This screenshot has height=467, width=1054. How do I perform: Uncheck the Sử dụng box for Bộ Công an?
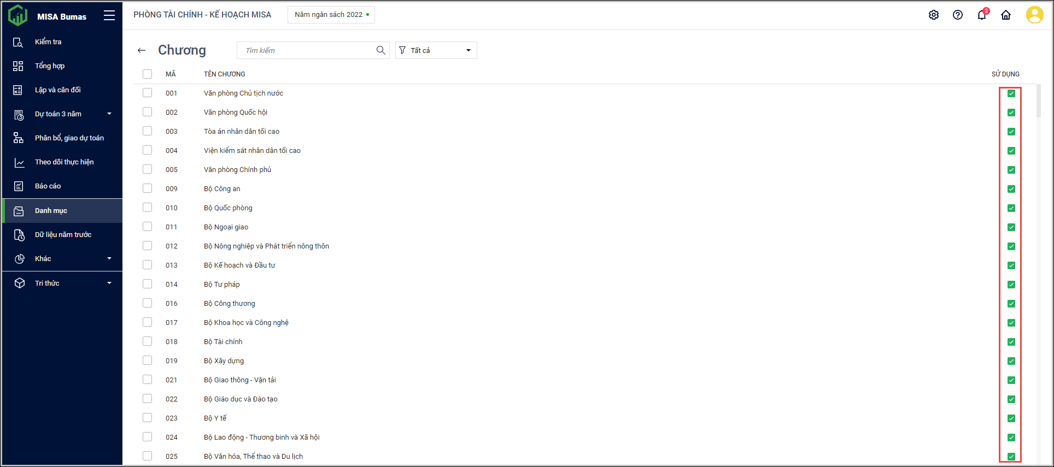point(1011,189)
